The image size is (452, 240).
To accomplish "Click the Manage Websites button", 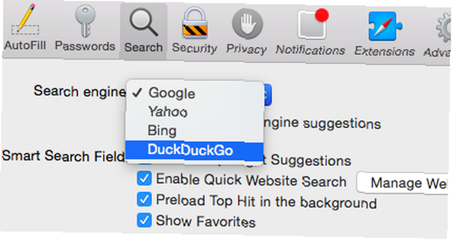I will [x=404, y=183].
